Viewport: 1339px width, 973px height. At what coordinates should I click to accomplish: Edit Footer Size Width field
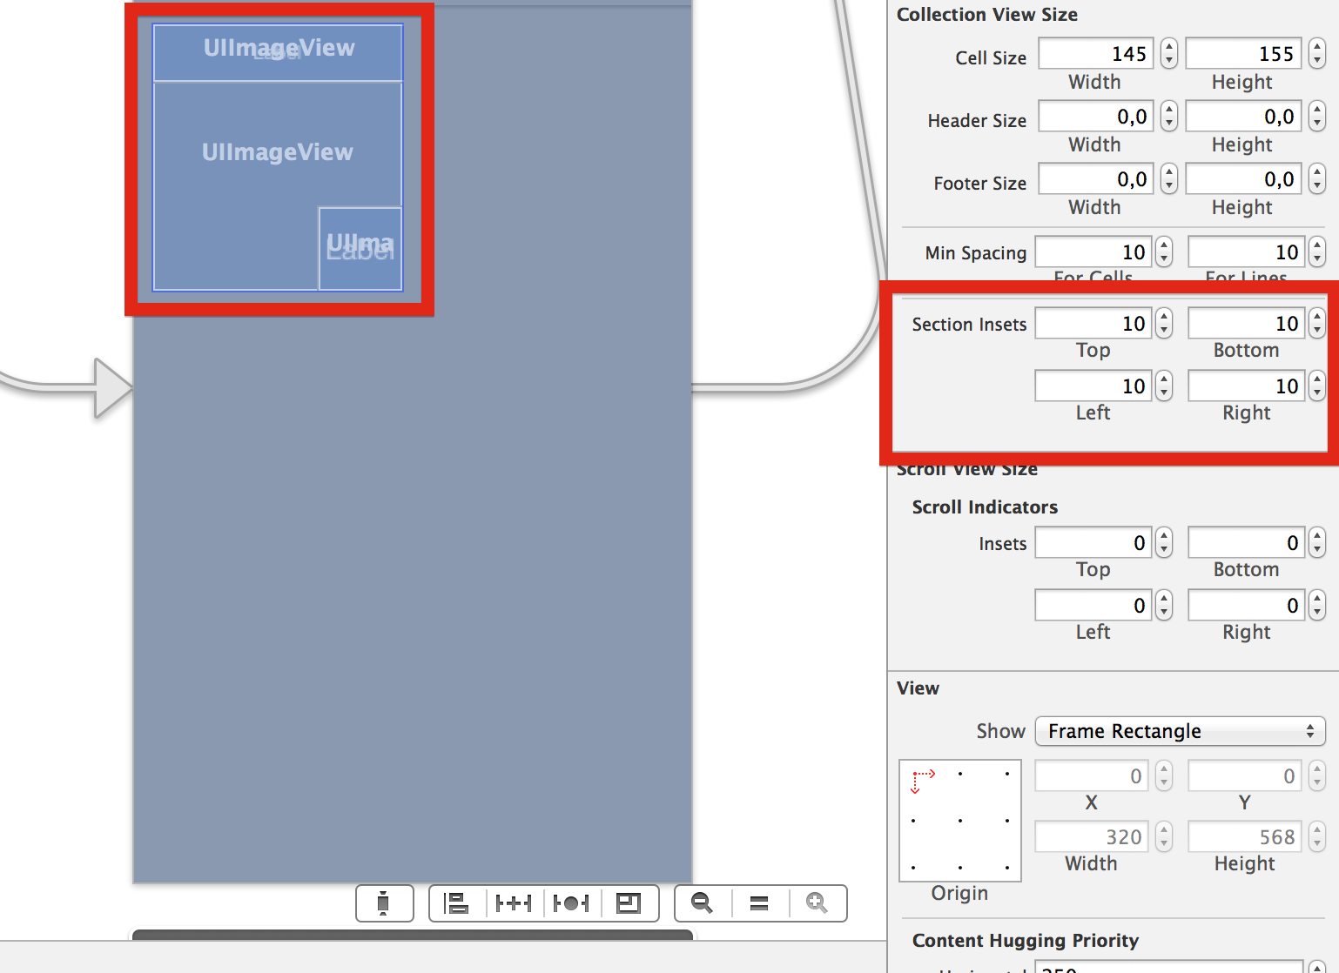pyautogui.click(x=1096, y=179)
